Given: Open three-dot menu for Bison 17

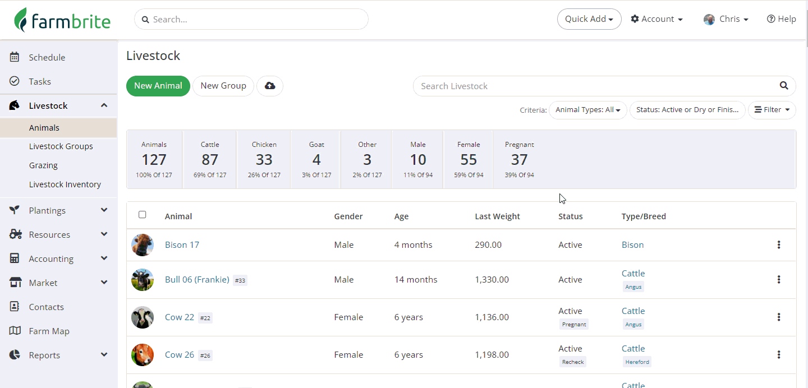Looking at the screenshot, I should point(779,245).
